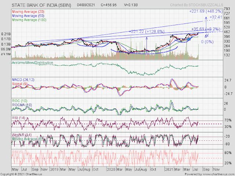Select the Moving Average (20) legend

[x=28, y=12]
